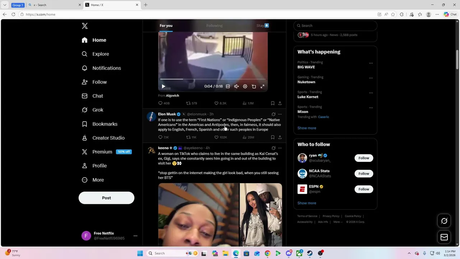Reload the browser page
The height and width of the screenshot is (259, 460).
click(13, 14)
